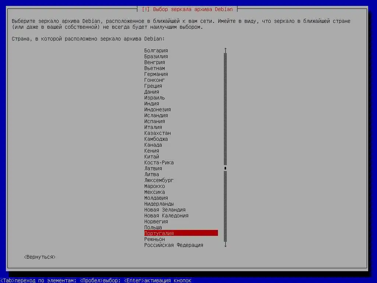This screenshot has height=283, width=377.
Task: Choose Венгрия from the list
Action: click(x=155, y=62)
